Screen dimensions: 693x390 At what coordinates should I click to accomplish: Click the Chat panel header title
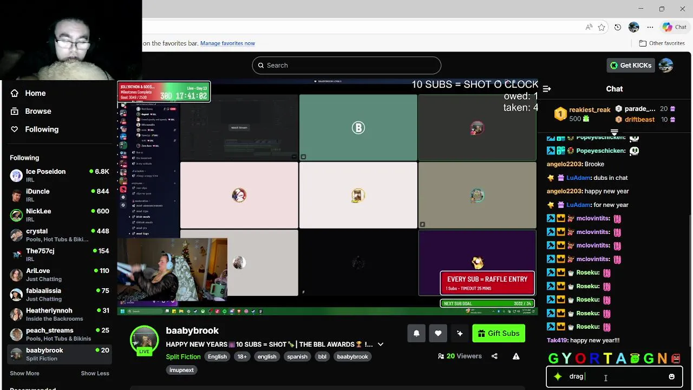pyautogui.click(x=614, y=89)
